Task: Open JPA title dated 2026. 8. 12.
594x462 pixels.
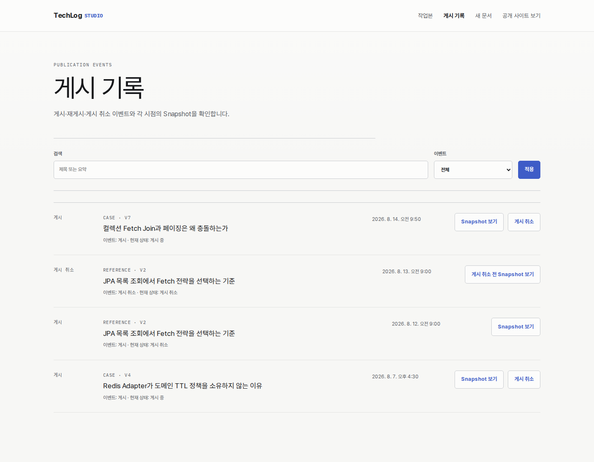Action: (x=169, y=333)
